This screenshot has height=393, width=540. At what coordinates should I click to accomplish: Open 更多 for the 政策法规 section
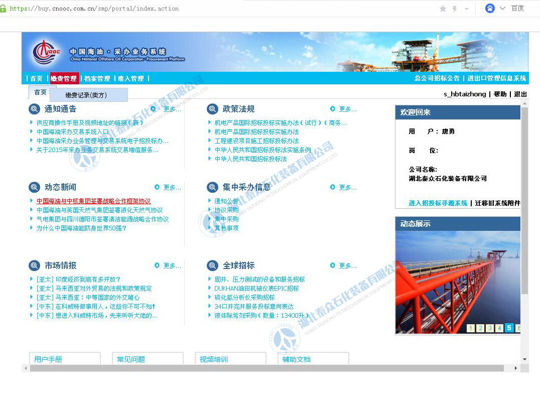click(x=347, y=109)
